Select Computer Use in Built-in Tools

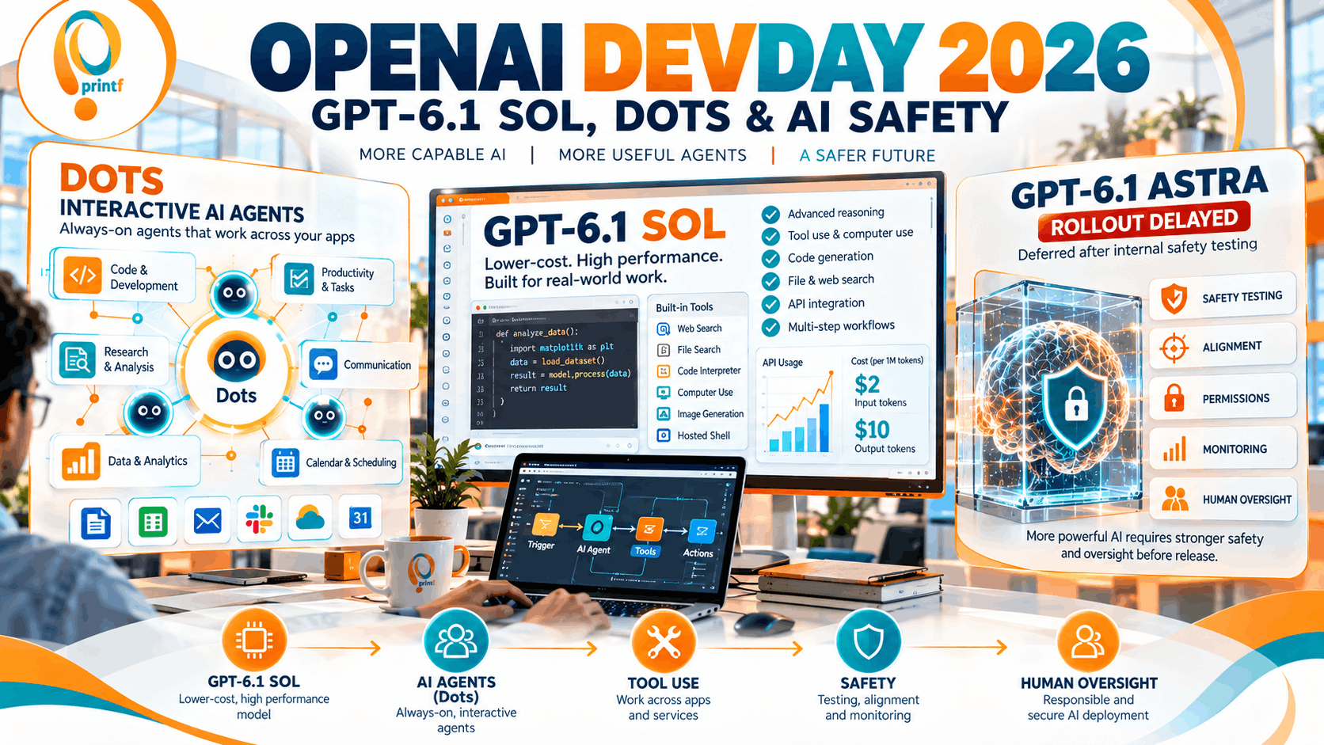[695, 393]
